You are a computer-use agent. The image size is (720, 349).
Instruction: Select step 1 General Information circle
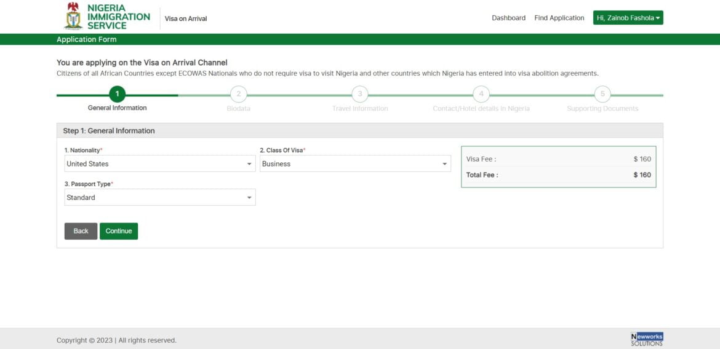[117, 95]
